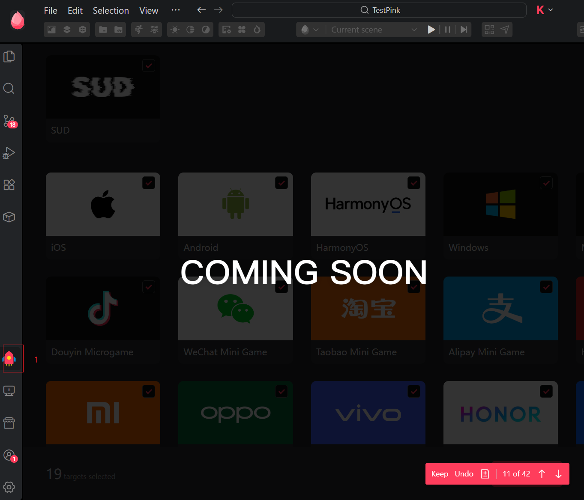Viewport: 584px width, 500px height.
Task: Navigate back with the left arrow
Action: 201,10
